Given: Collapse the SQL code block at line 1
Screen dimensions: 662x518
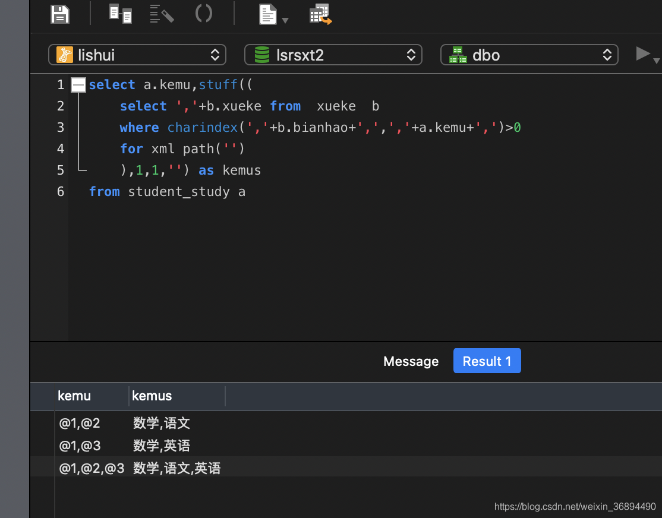Looking at the screenshot, I should (x=78, y=85).
